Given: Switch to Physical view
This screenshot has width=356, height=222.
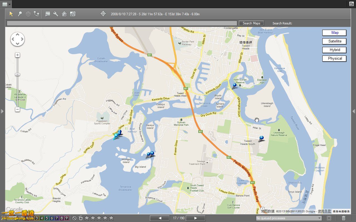Looking at the screenshot, I should tap(334, 59).
